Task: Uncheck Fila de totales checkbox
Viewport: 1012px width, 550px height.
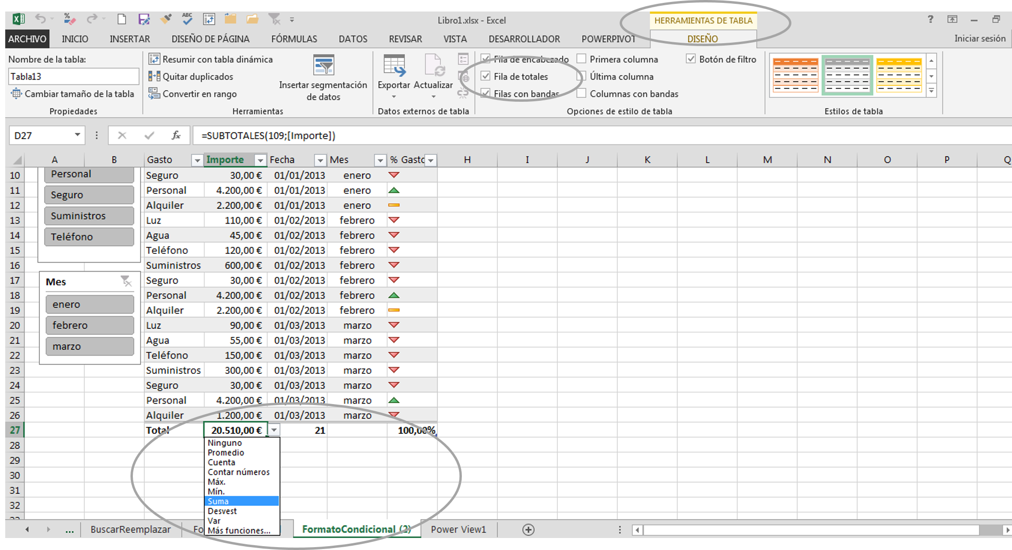Action: click(485, 76)
